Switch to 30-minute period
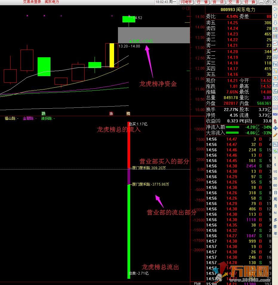Viewport: 278px width, 285px height. click(275, 178)
